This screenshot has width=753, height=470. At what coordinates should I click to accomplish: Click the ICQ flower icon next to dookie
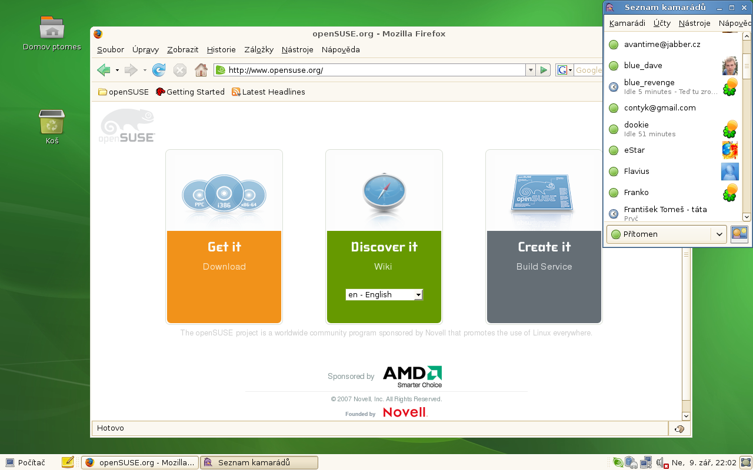[730, 129]
